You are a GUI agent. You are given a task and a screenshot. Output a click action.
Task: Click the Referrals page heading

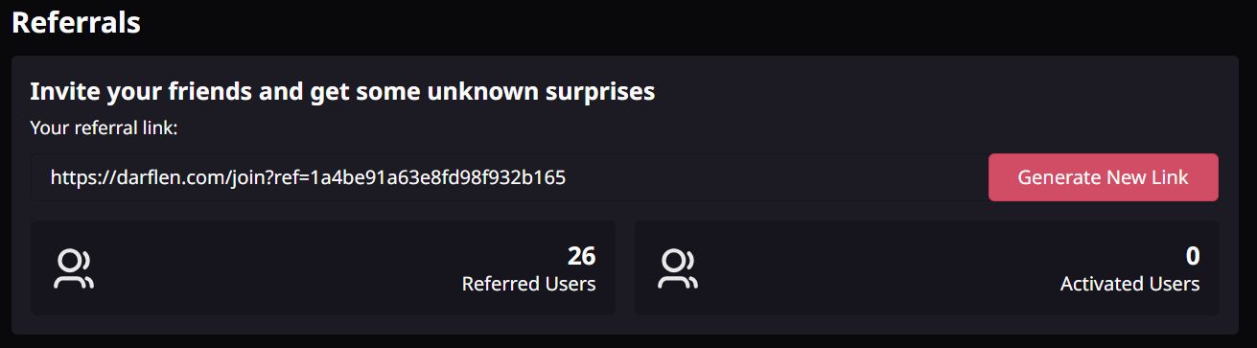pyautogui.click(x=76, y=22)
